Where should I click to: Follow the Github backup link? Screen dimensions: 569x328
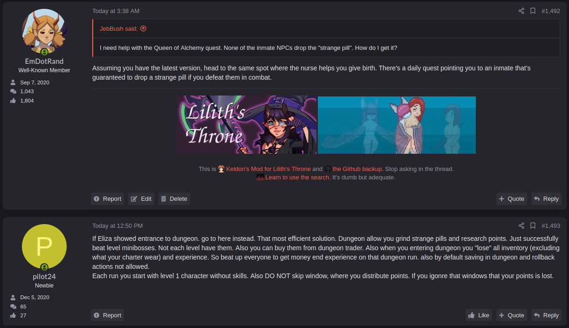357,169
